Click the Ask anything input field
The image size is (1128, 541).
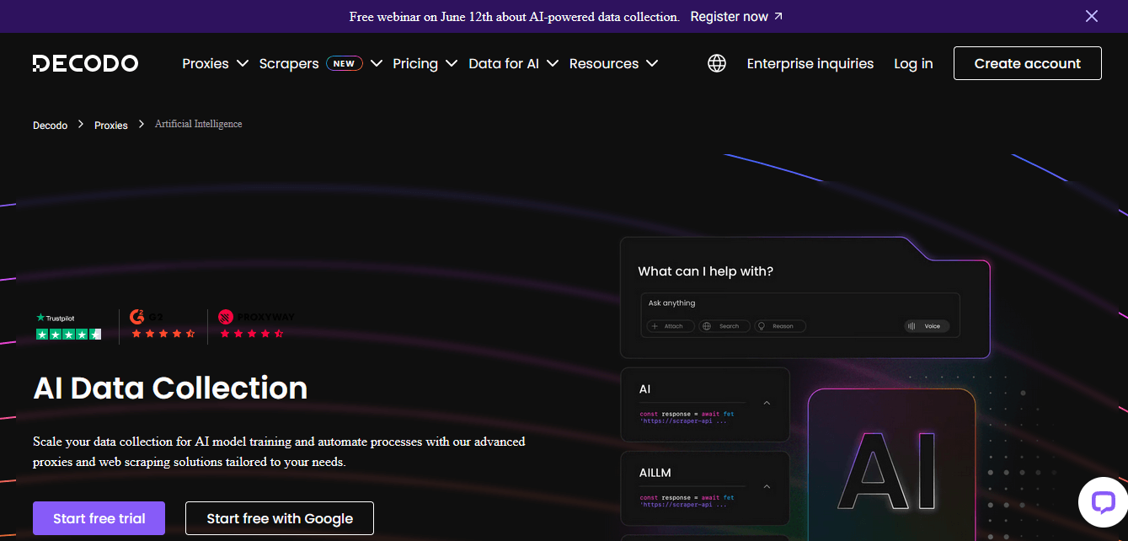tap(799, 303)
